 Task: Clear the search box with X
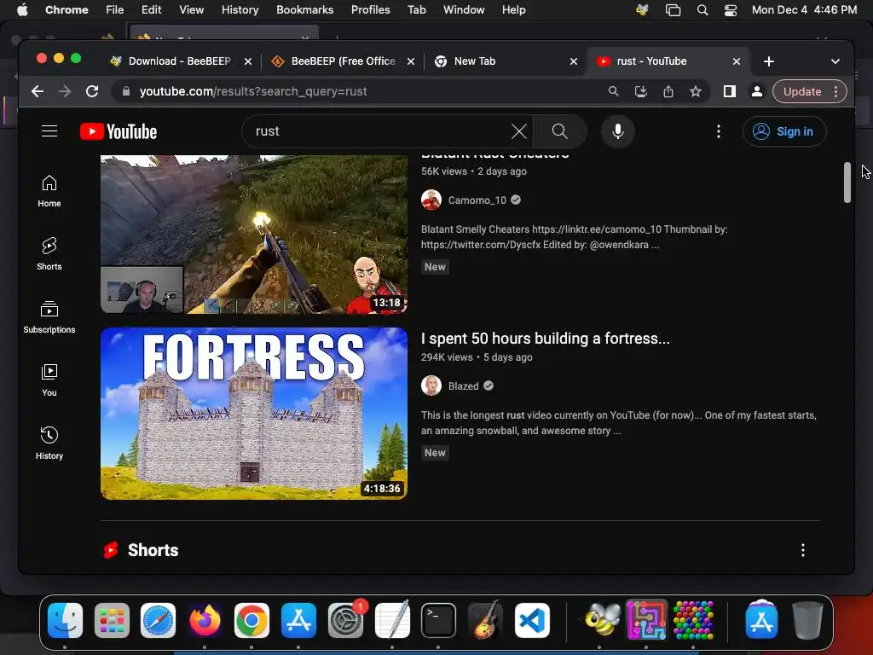(x=518, y=131)
